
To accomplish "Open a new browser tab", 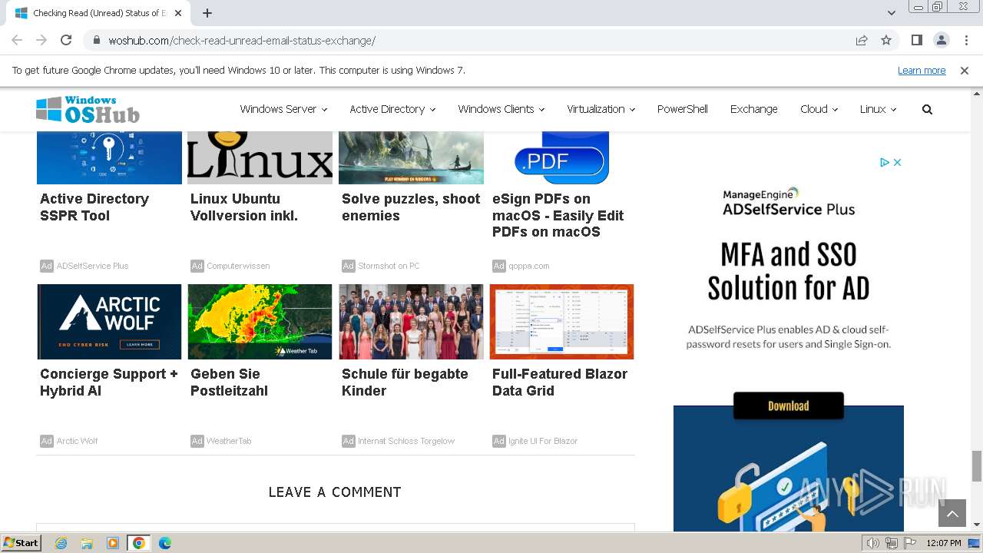I will pos(207,13).
